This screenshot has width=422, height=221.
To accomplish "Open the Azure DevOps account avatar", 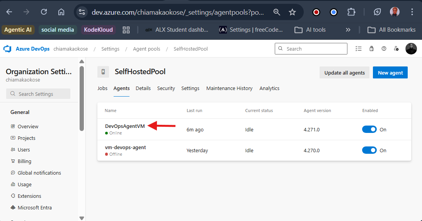I will tap(411, 49).
